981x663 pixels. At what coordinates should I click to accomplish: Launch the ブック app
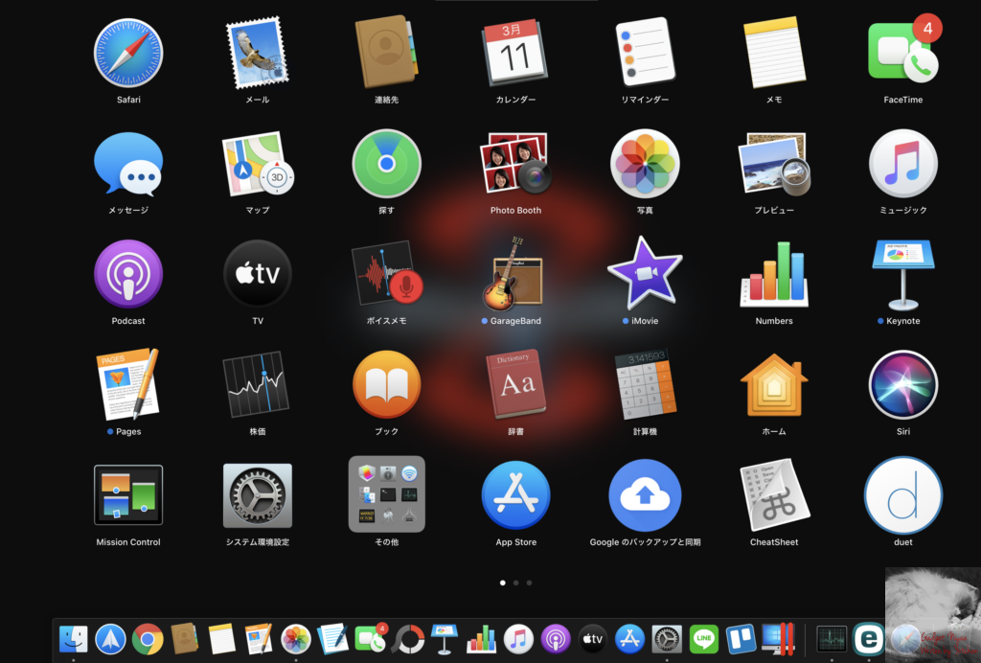pyautogui.click(x=387, y=384)
